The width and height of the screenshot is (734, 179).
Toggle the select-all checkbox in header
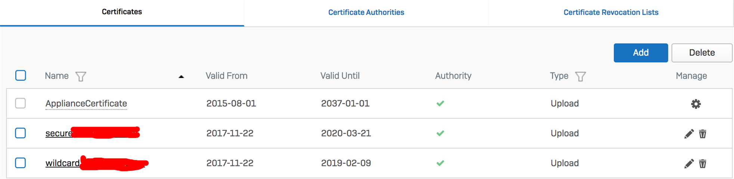(x=21, y=75)
